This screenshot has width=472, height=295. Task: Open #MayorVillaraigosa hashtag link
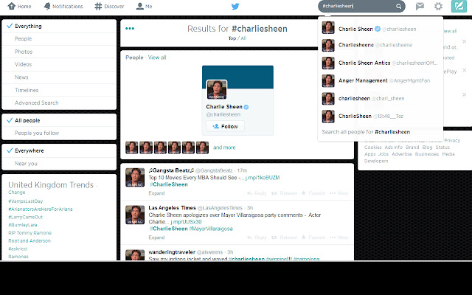(x=211, y=229)
